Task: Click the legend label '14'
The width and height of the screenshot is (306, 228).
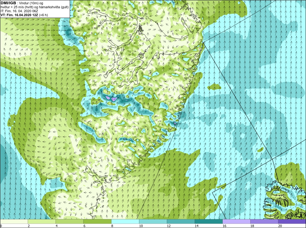Action: pos(196,226)
